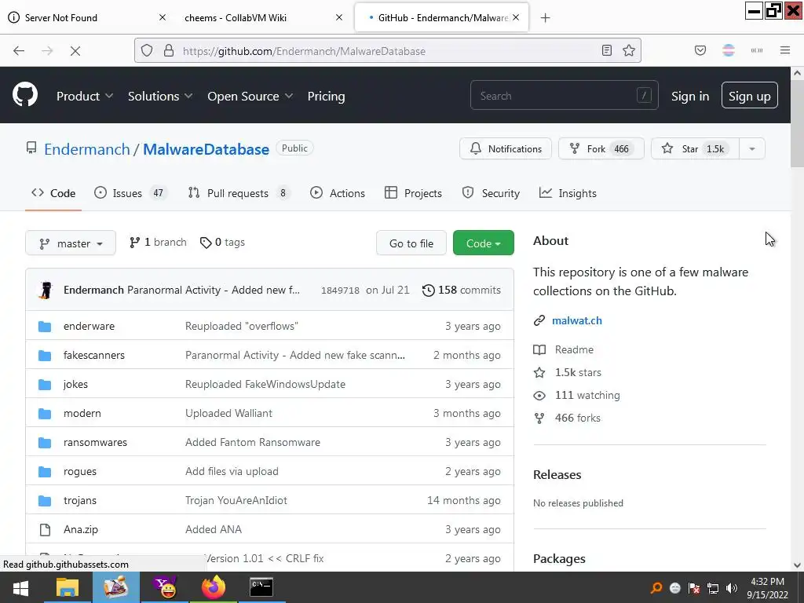Open commit hash 1849718
The width and height of the screenshot is (804, 603).
click(x=340, y=291)
